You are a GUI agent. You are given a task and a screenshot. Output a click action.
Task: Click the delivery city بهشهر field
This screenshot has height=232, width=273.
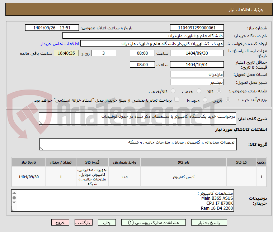(x=197, y=82)
